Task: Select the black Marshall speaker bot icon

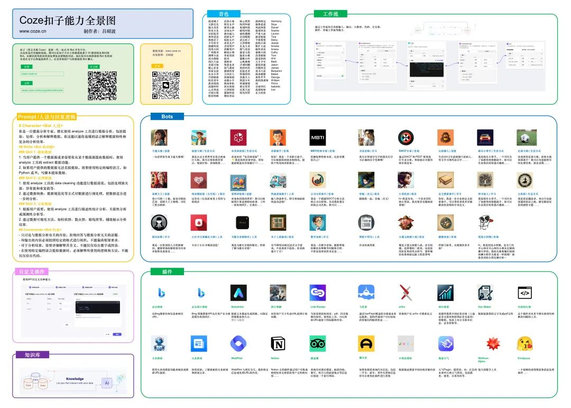Action: click(242, 222)
